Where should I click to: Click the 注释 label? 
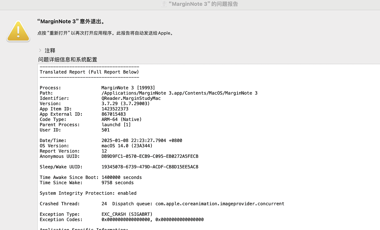[50, 50]
